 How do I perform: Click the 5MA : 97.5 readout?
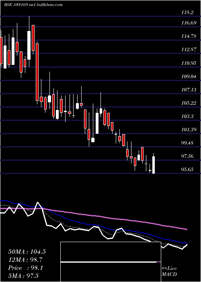[23, 276]
